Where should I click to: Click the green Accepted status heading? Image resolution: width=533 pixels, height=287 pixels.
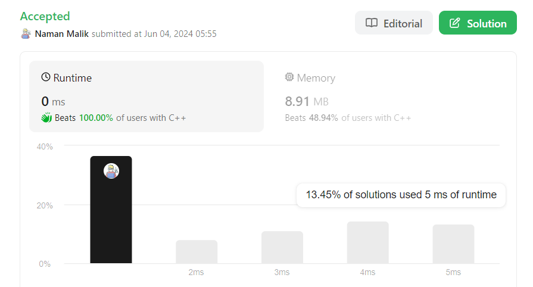tap(45, 16)
